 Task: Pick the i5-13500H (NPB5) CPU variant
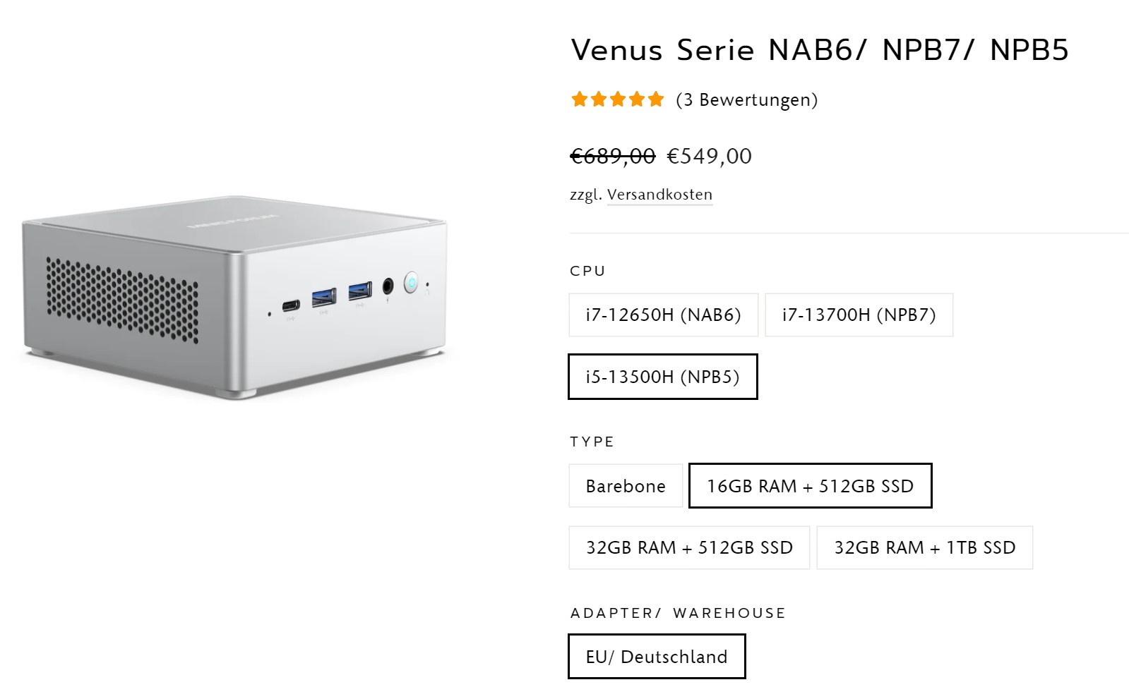pos(662,377)
